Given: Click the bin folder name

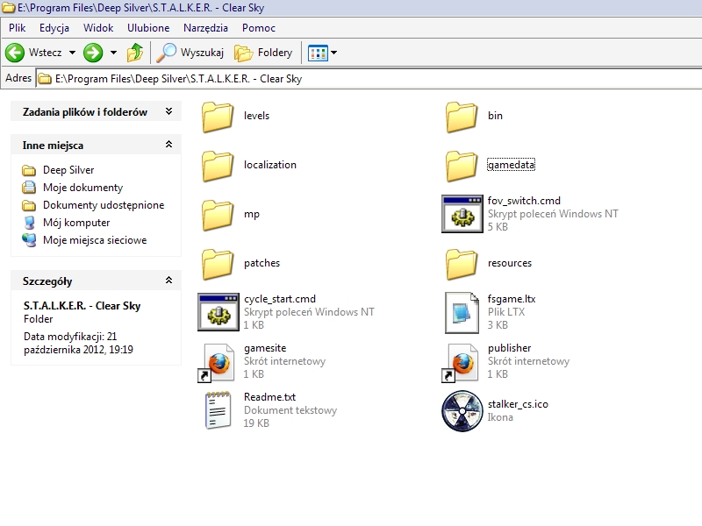Looking at the screenshot, I should click(495, 116).
